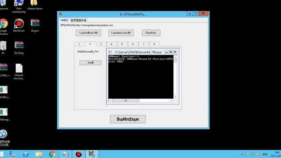The height and width of the screenshot is (158, 281).
Task: Close the DNDBServer64_TW.exe console window
Action: 175,52
